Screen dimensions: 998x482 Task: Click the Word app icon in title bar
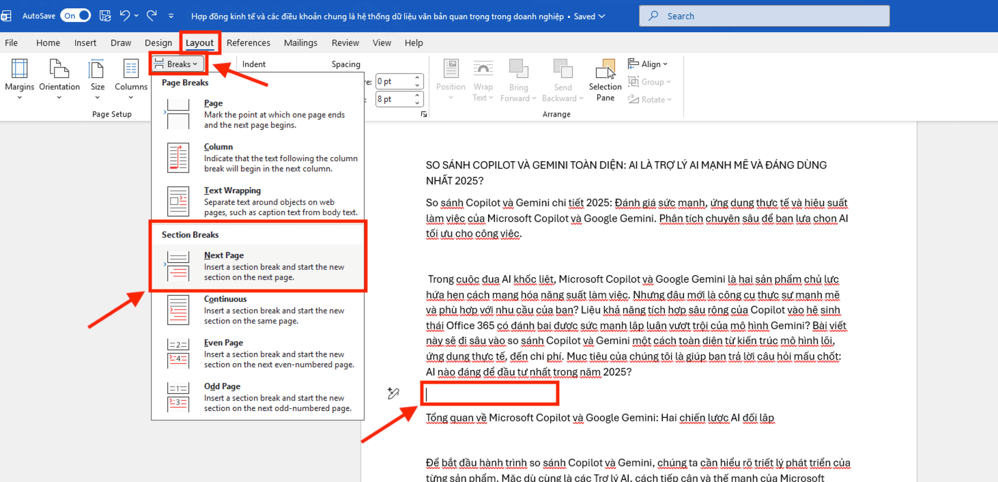5,15
